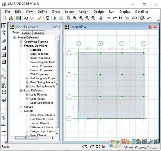Open the Detailing menu
Image resolution: width=161 pixels, height=151 pixels.
pyautogui.click(x=142, y=12)
